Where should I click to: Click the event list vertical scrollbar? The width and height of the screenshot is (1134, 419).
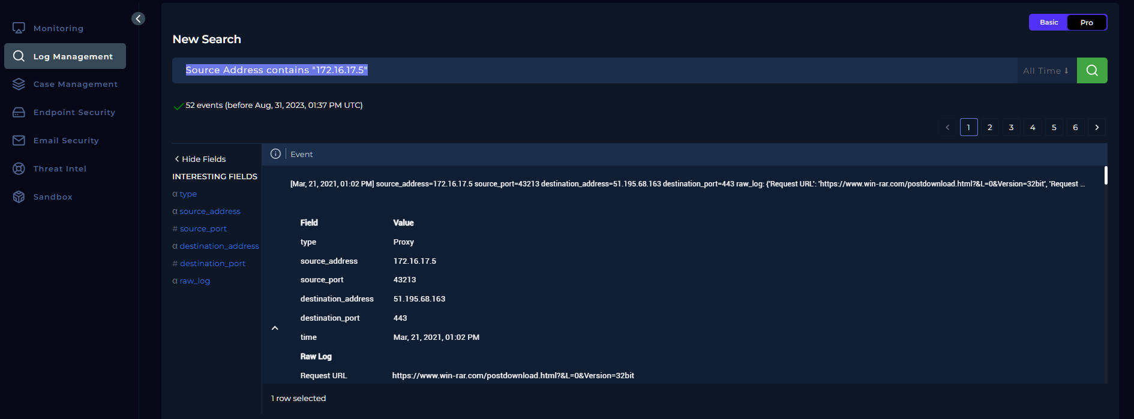[x=1105, y=176]
